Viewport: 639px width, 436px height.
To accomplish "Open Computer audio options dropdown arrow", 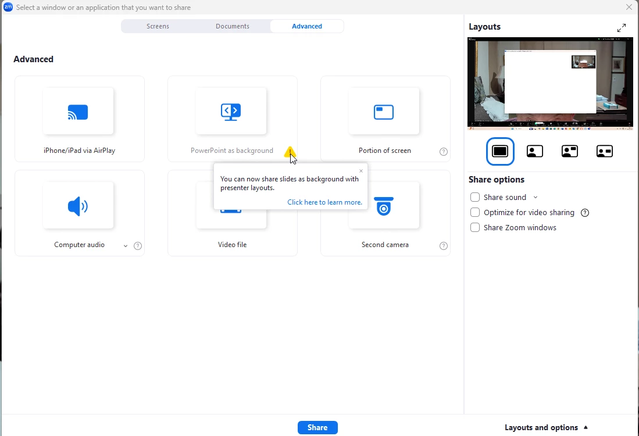I will click(x=126, y=246).
